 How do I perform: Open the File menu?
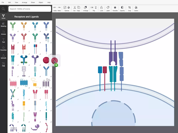tap(3, 2)
